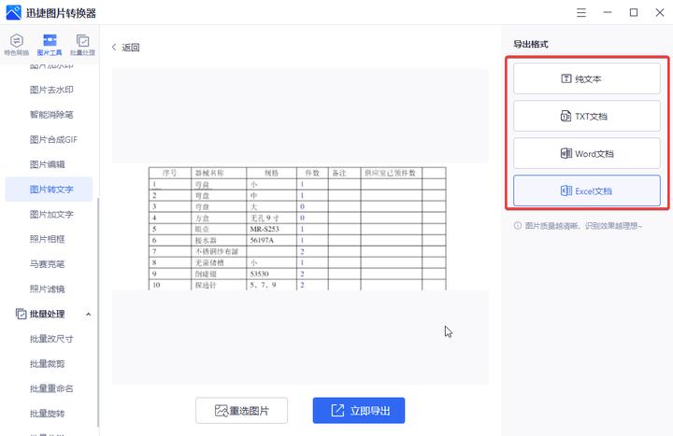673x436 pixels.
Task: Open 图片合成GIF tool
Action: point(53,139)
